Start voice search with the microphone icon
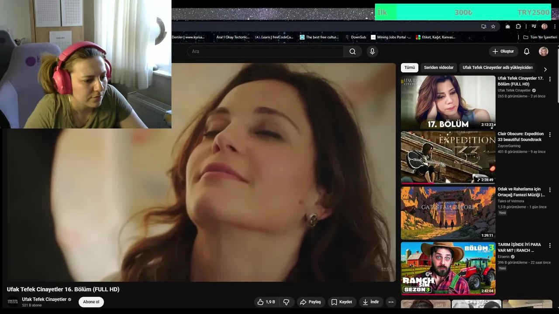559x314 pixels. click(x=372, y=51)
